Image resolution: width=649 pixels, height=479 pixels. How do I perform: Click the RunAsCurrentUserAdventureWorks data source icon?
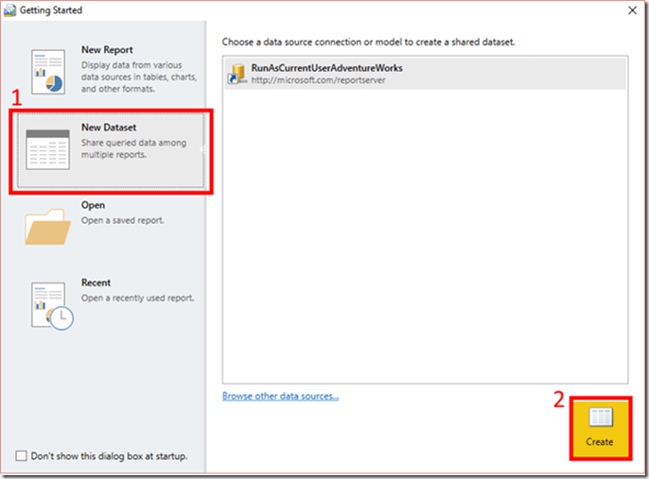(235, 75)
